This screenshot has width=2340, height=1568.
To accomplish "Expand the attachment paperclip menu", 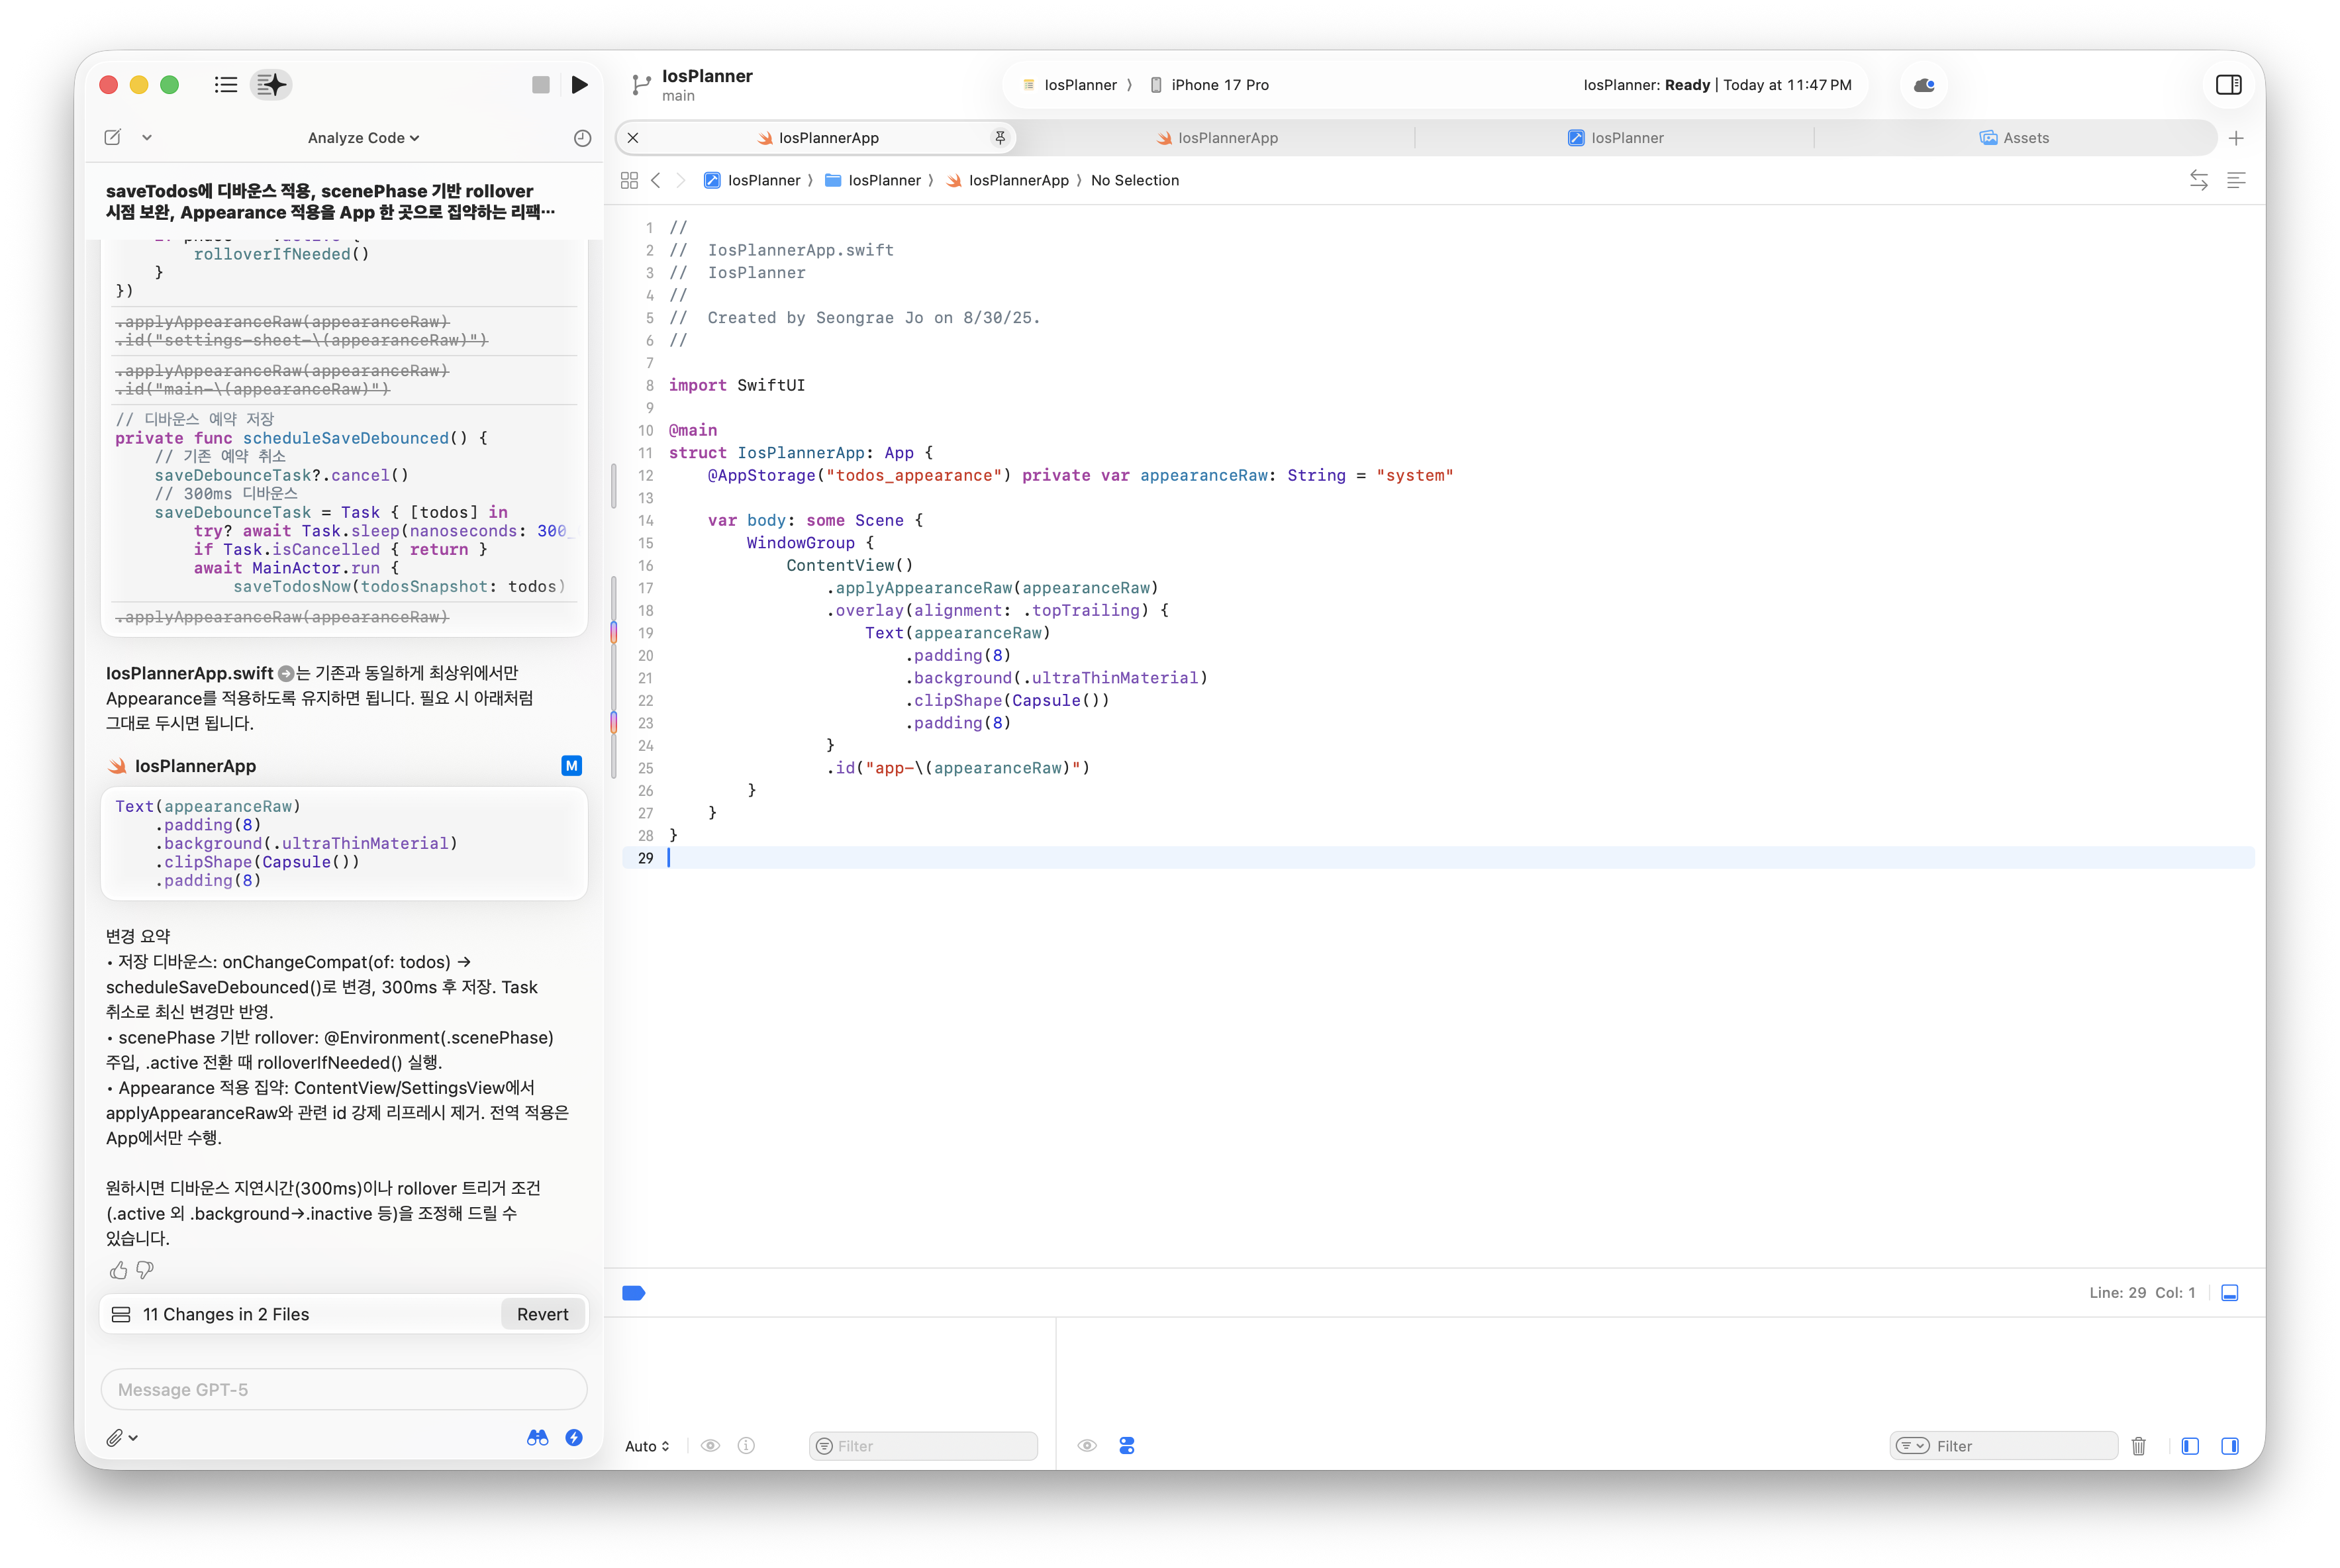I will pos(122,1438).
